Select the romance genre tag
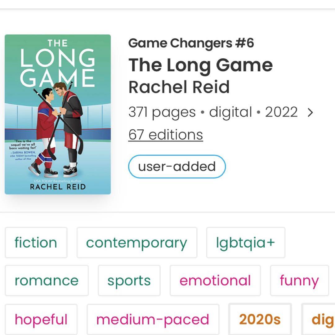 [47, 280]
